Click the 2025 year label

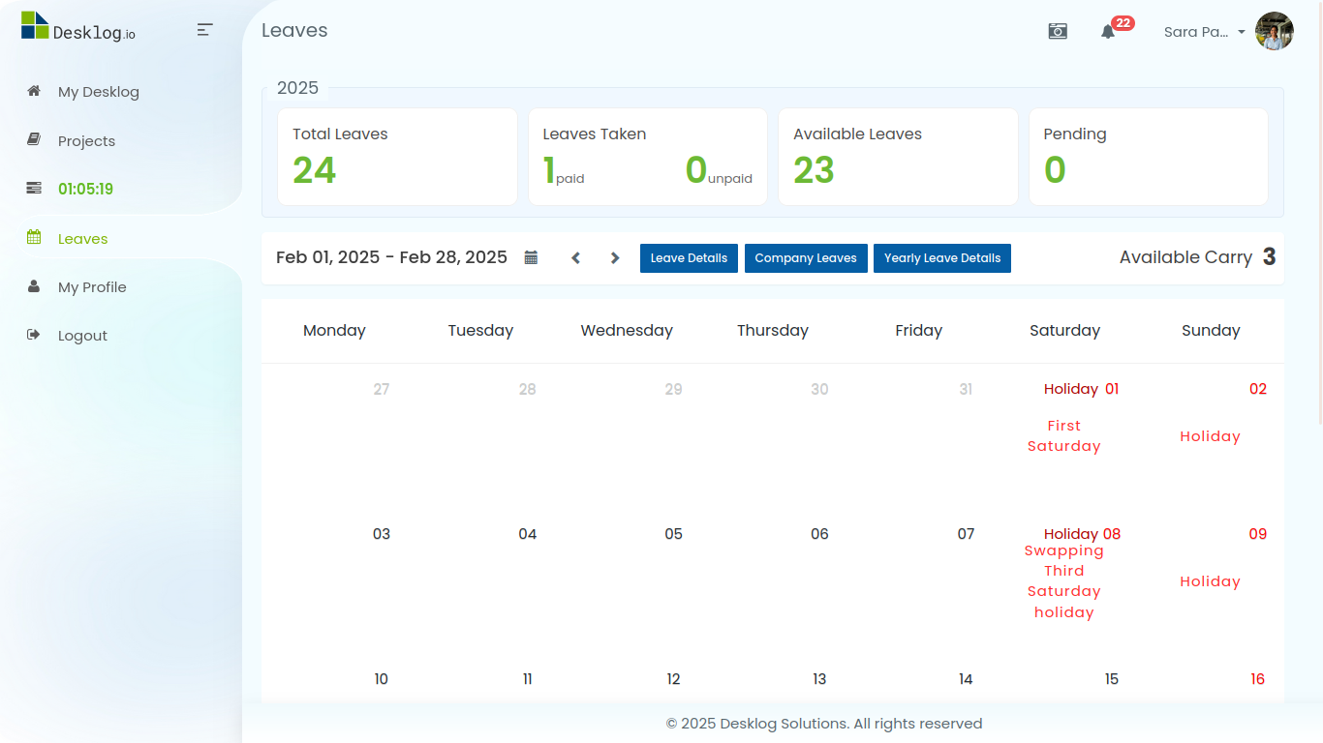point(297,88)
